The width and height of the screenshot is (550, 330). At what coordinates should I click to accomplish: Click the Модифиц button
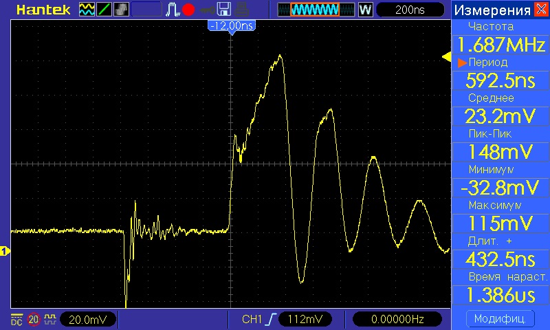(500, 319)
